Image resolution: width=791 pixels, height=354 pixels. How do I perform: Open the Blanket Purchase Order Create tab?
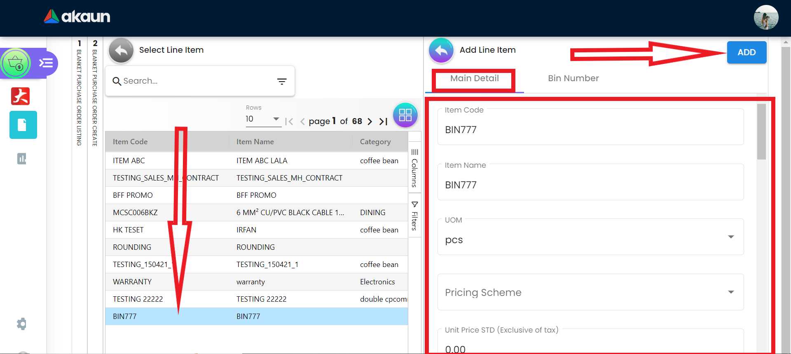point(95,93)
